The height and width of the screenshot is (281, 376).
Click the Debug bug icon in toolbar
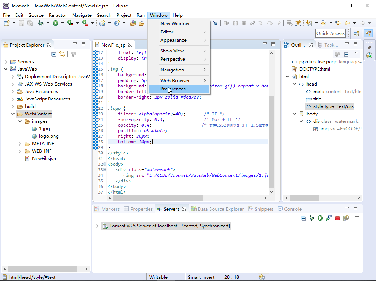pyautogui.click(x=41, y=23)
